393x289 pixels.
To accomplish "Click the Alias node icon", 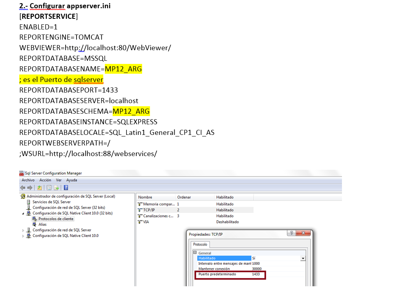I will (x=35, y=224).
